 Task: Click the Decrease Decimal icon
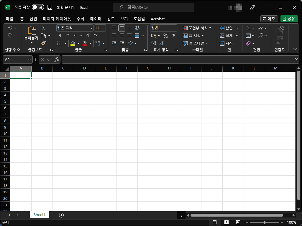coord(161,43)
